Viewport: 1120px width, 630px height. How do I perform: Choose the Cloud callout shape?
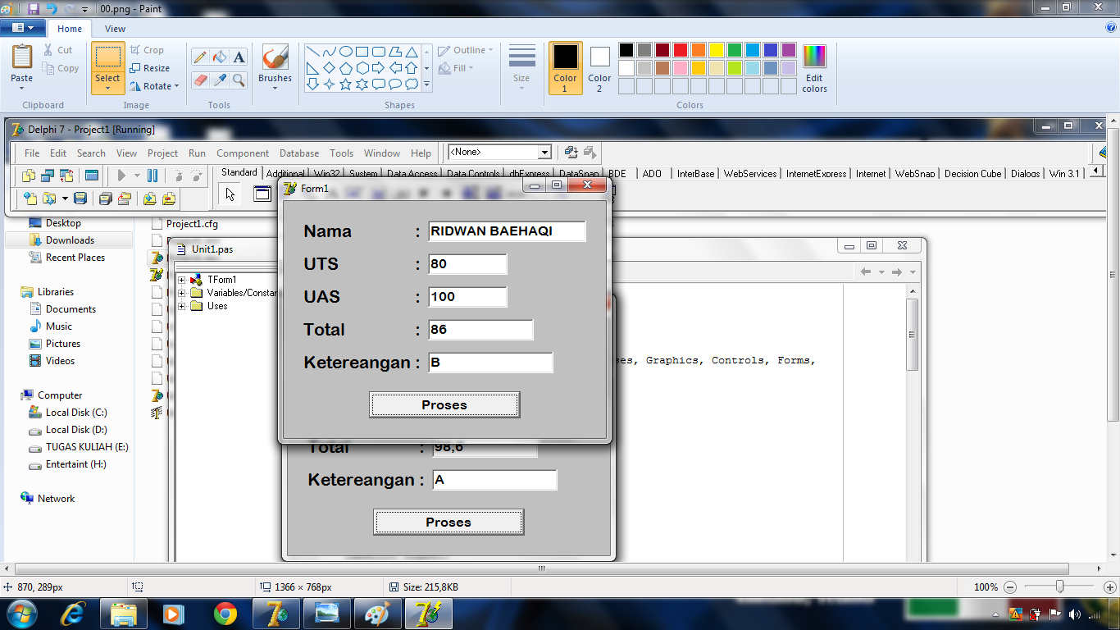click(411, 84)
